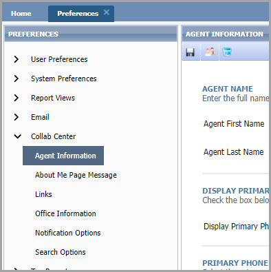The width and height of the screenshot is (271, 272).
Task: Close the Preferences tab
Action: click(107, 12)
